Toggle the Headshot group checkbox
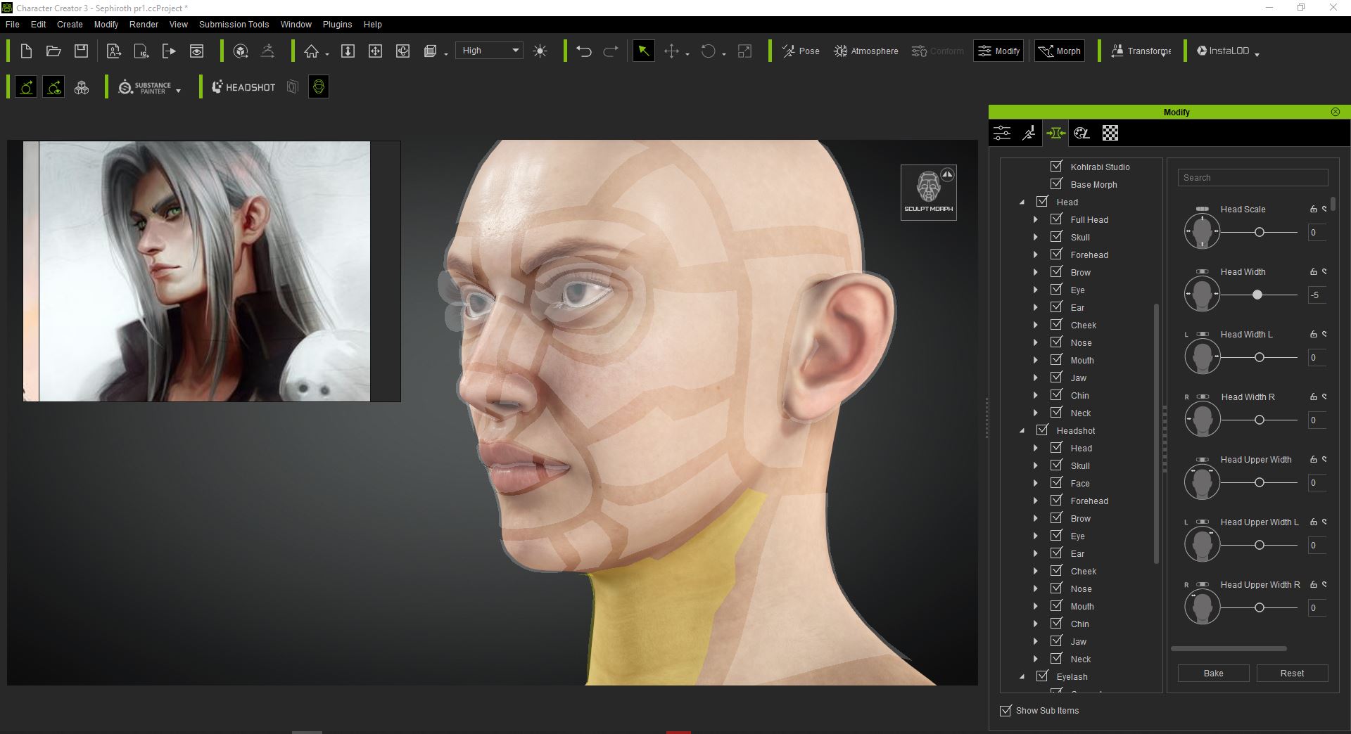The width and height of the screenshot is (1351, 734). pos(1042,430)
